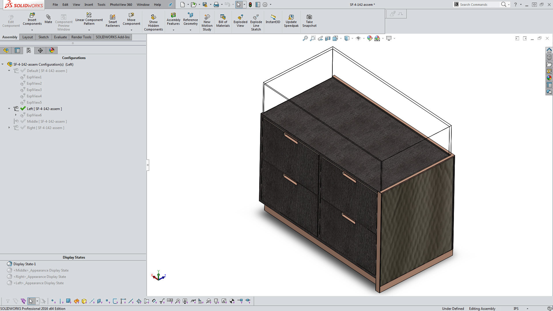Open SOLIDWORKS Resources home icon
This screenshot has height=311, width=553.
pyautogui.click(x=549, y=50)
